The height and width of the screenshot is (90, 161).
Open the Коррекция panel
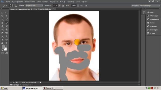point(153,19)
